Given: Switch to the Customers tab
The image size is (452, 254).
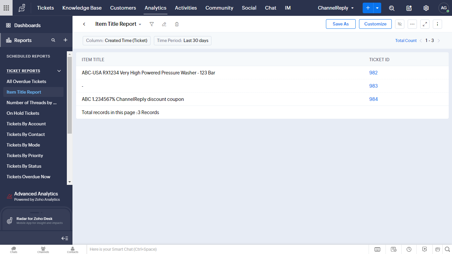Looking at the screenshot, I should 123,8.
